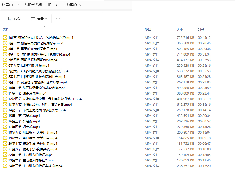Click the chevron after 林孝山 in breadcrumb
The image size is (235, 179).
(x=18, y=5)
